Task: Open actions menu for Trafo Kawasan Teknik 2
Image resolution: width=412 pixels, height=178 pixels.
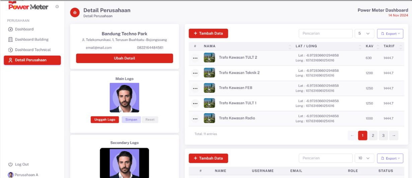Action: (195, 73)
